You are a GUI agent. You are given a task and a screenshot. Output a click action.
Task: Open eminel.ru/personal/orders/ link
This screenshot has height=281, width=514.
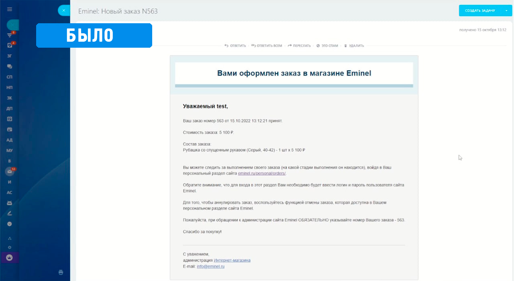pyautogui.click(x=262, y=173)
